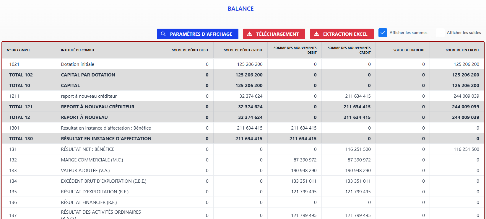Select the Dotation initiale account row
The image size is (486, 219).
coord(77,64)
